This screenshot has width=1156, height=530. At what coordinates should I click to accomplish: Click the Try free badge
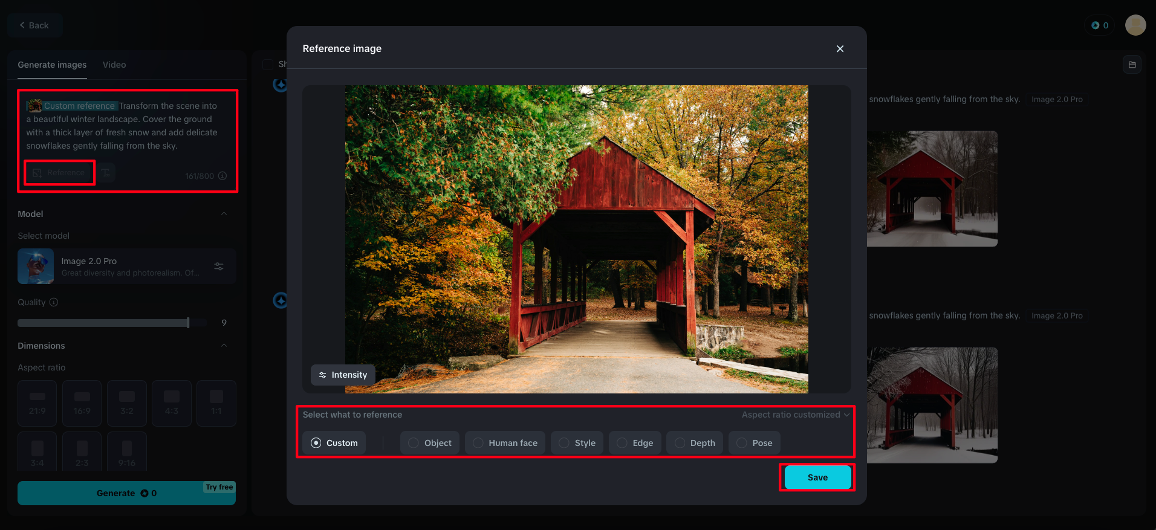coord(219,487)
